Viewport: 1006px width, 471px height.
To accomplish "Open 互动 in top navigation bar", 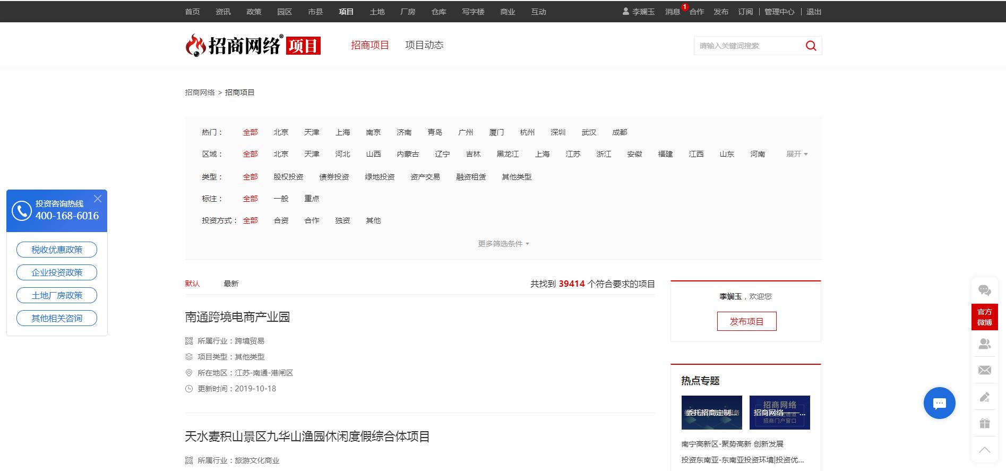I will click(538, 12).
